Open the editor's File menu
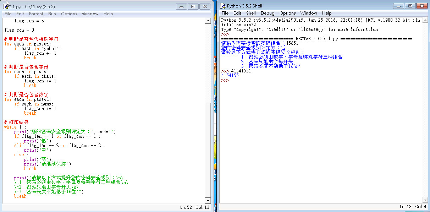Viewport: 430px width, 212px height. pos(8,14)
